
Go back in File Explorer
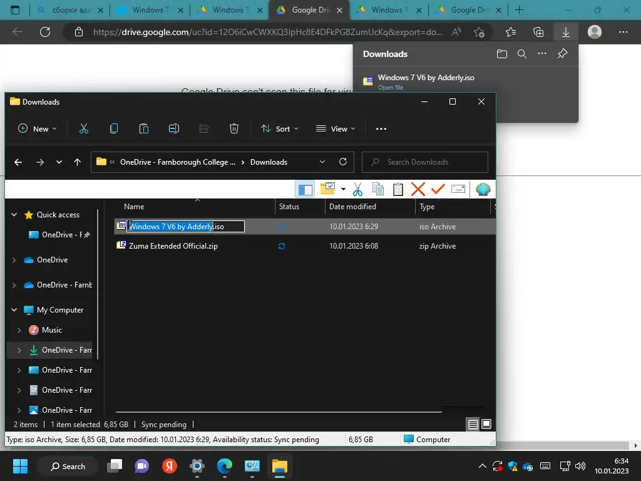click(18, 162)
